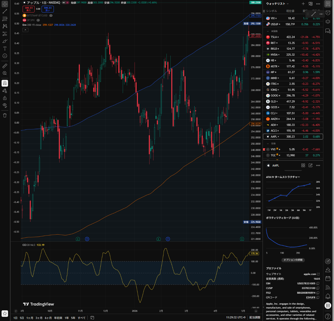Screen dimensions: 334x321
Task: Collapse the 米国株 watchlist section
Action: [x=268, y=31]
